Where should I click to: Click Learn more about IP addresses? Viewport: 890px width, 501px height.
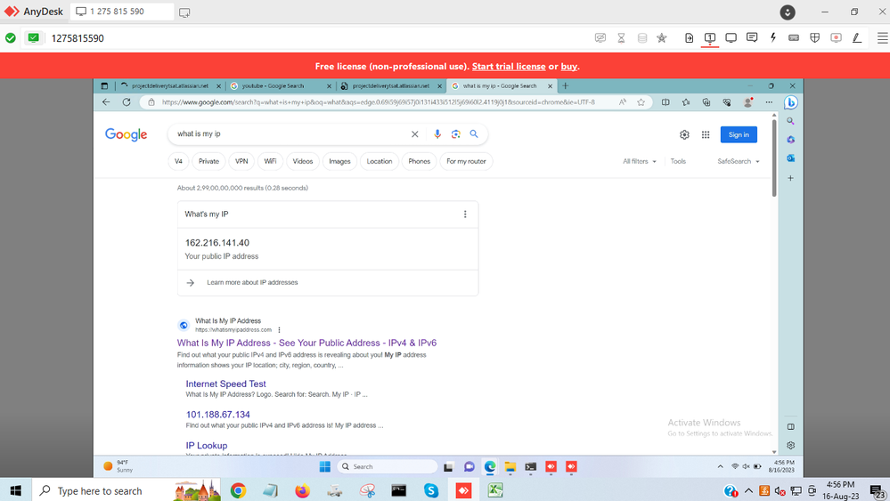(252, 282)
